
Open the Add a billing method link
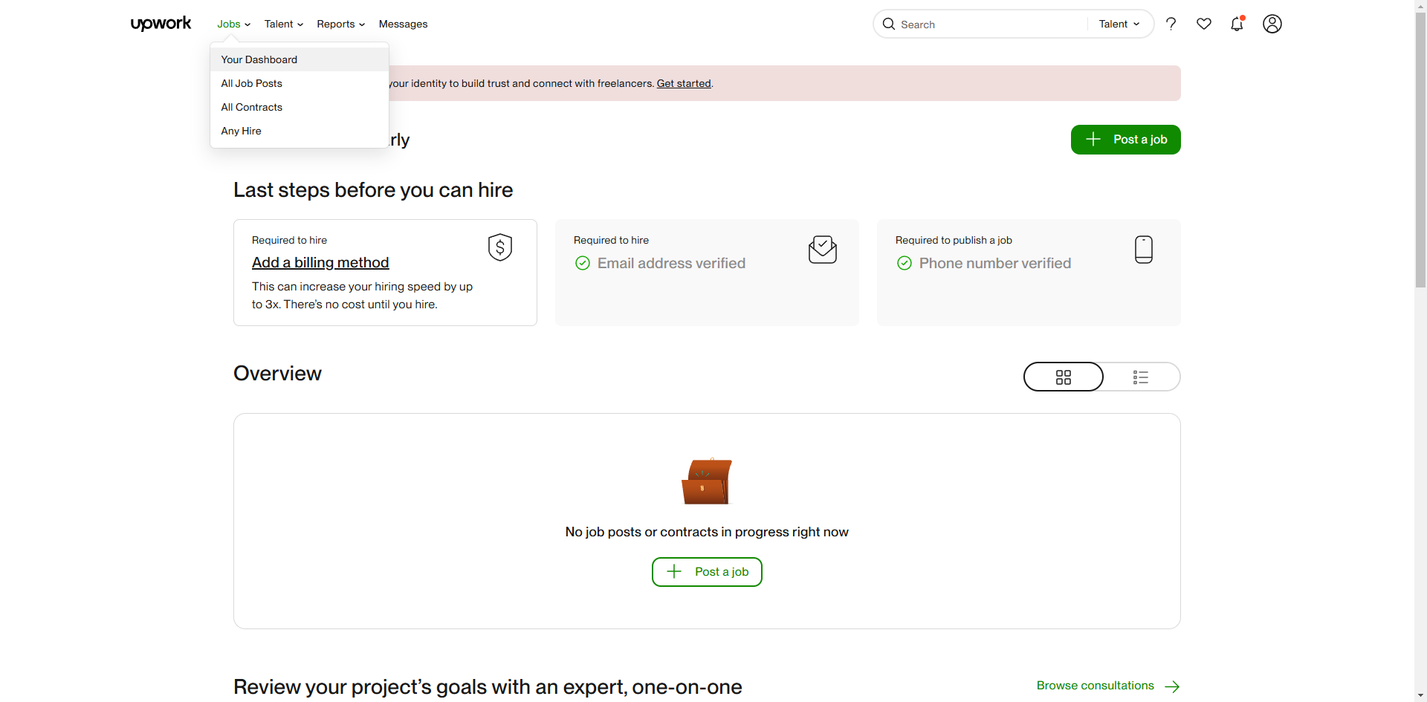point(320,262)
